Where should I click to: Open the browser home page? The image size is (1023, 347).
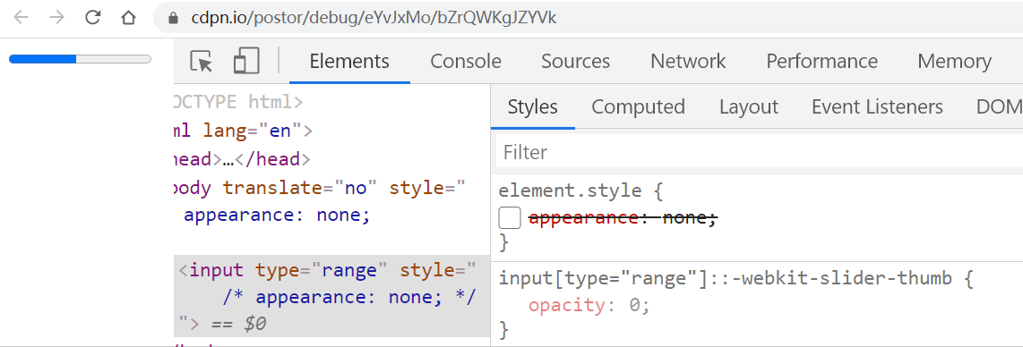point(128,18)
